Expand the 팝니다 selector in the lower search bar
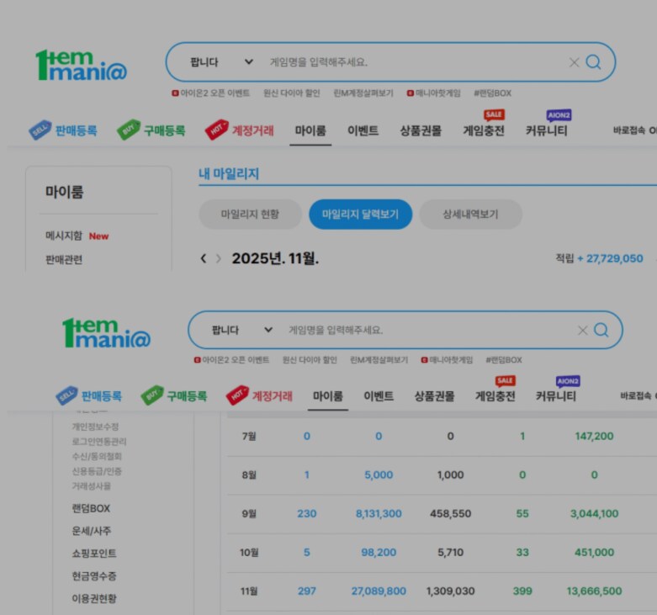Image resolution: width=657 pixels, height=615 pixels. click(x=242, y=331)
